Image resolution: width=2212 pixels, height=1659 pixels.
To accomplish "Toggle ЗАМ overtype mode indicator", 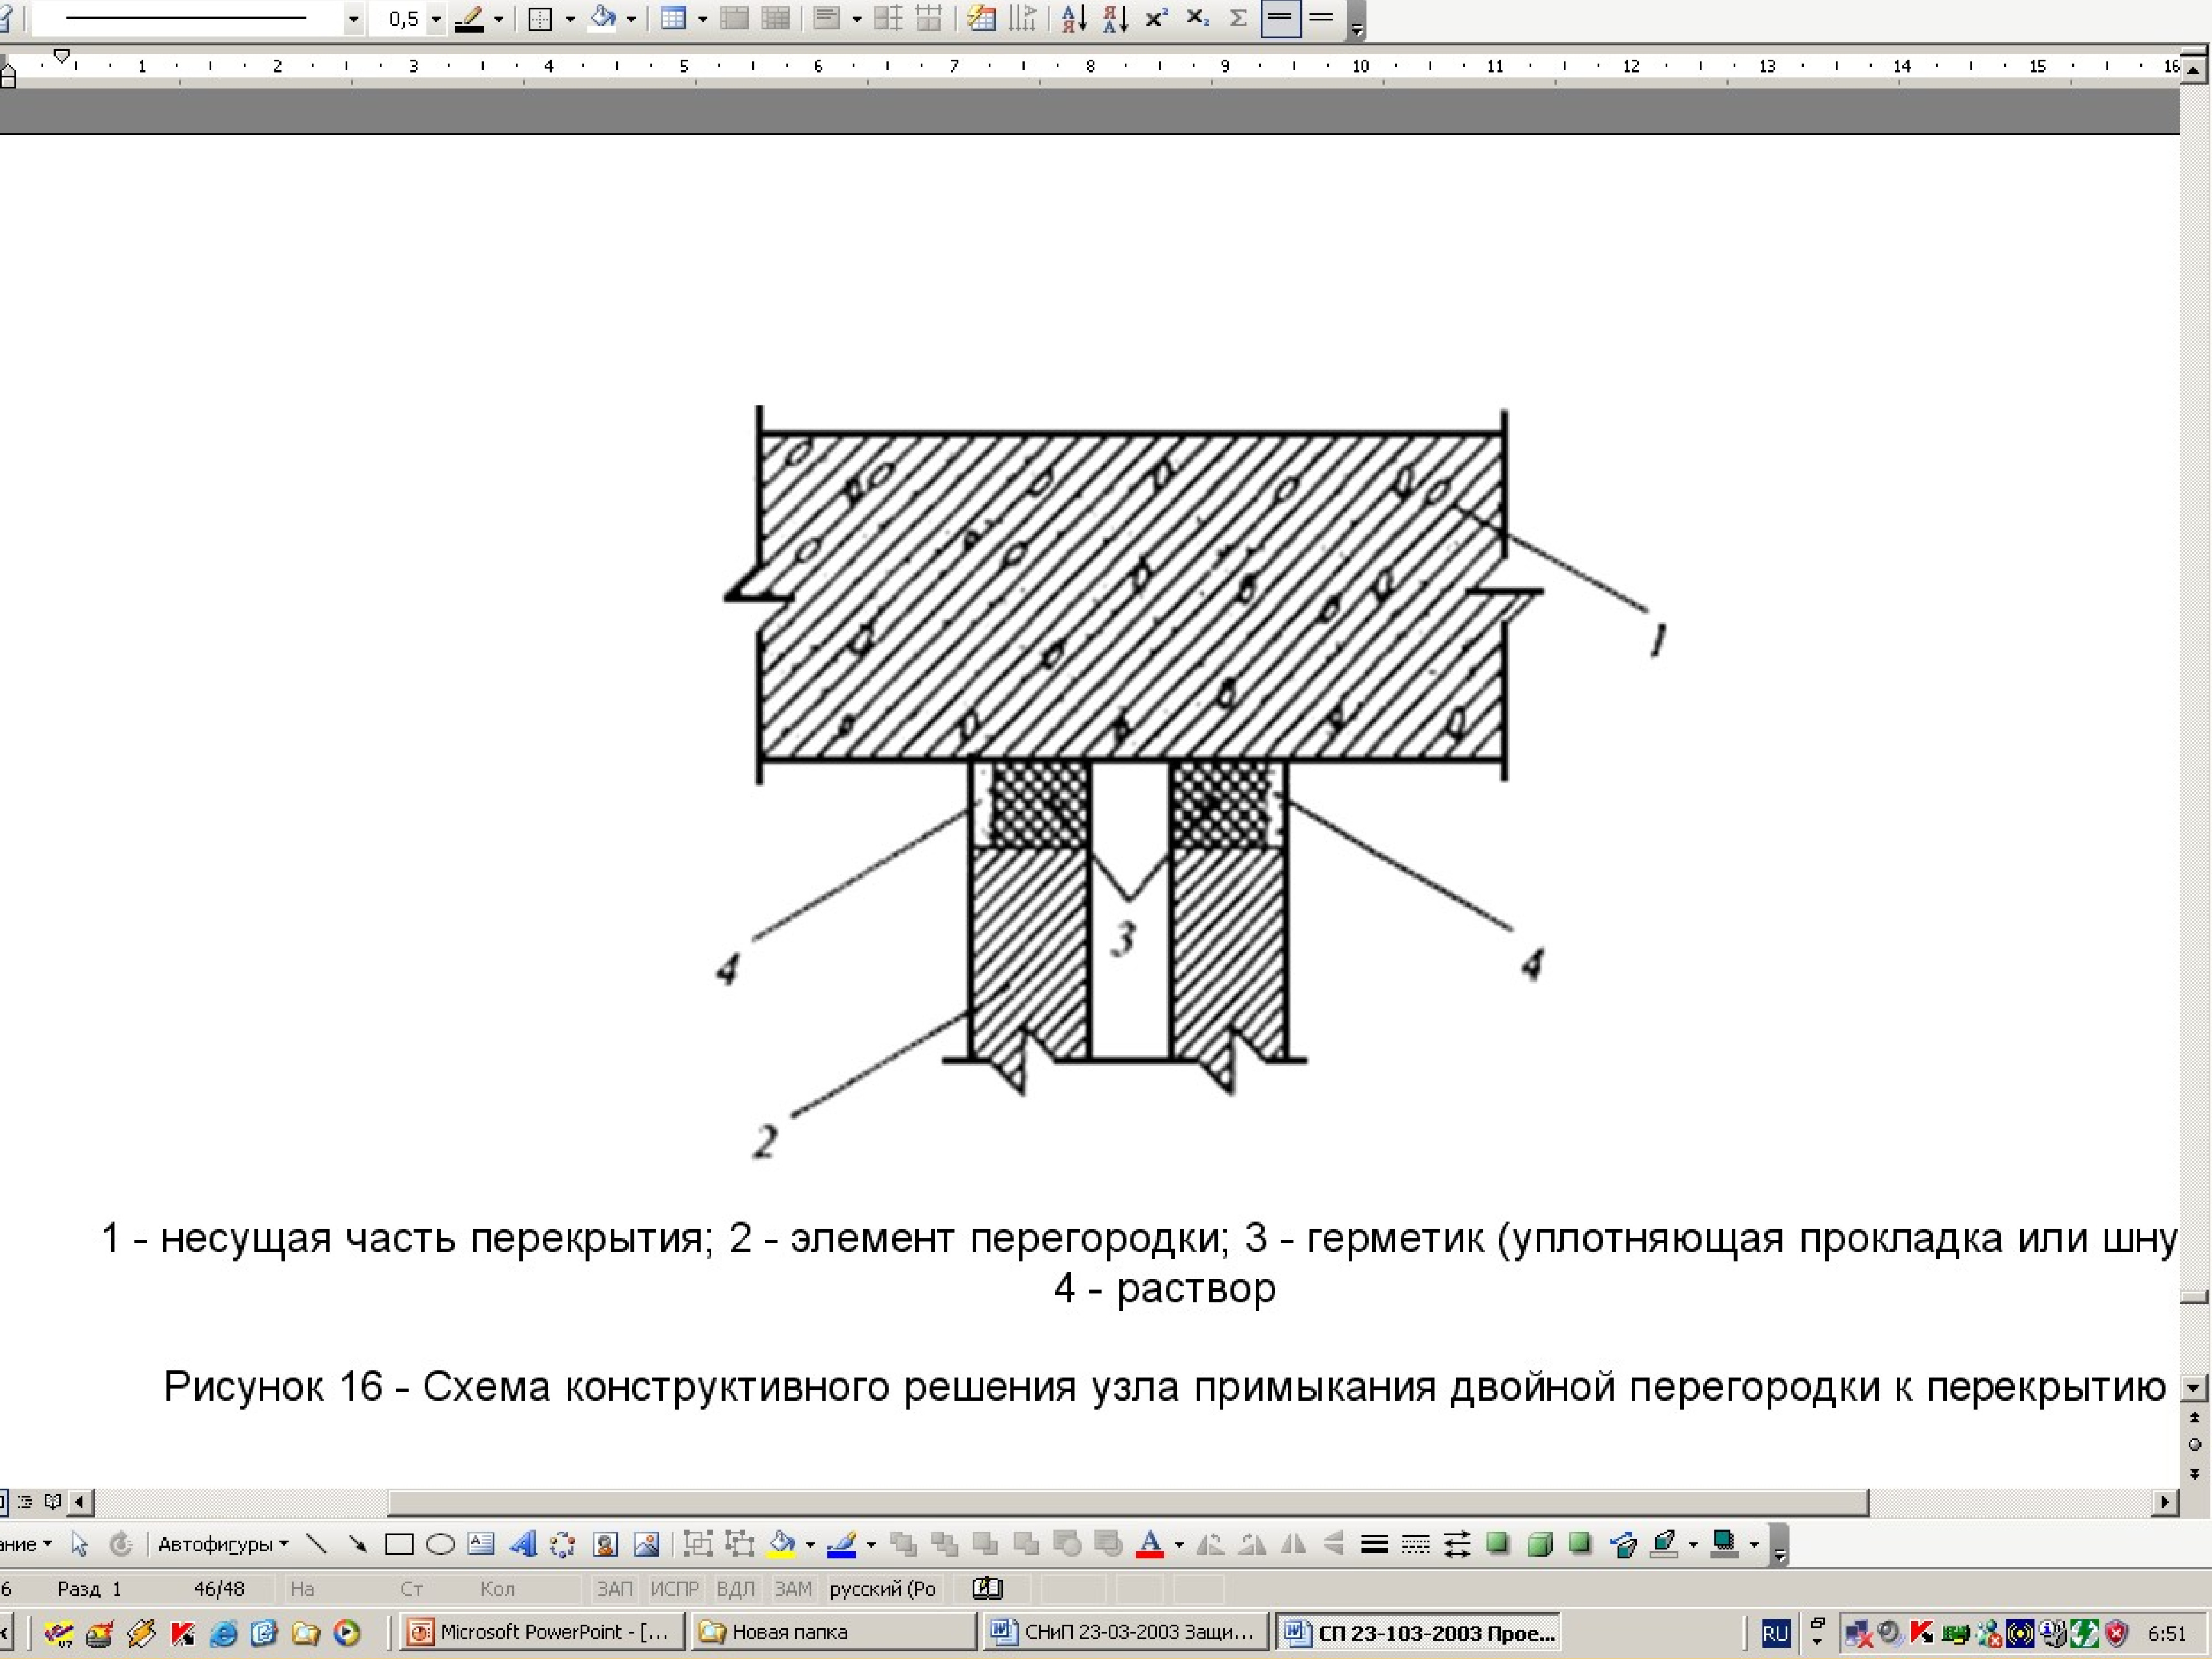I will [793, 1589].
